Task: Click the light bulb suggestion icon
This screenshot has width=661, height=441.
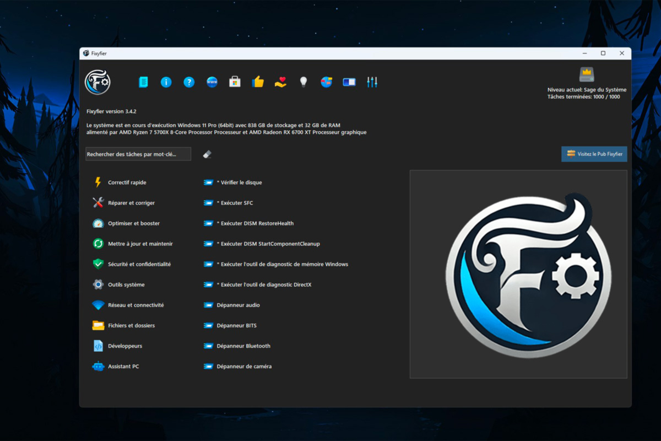Action: [x=303, y=82]
